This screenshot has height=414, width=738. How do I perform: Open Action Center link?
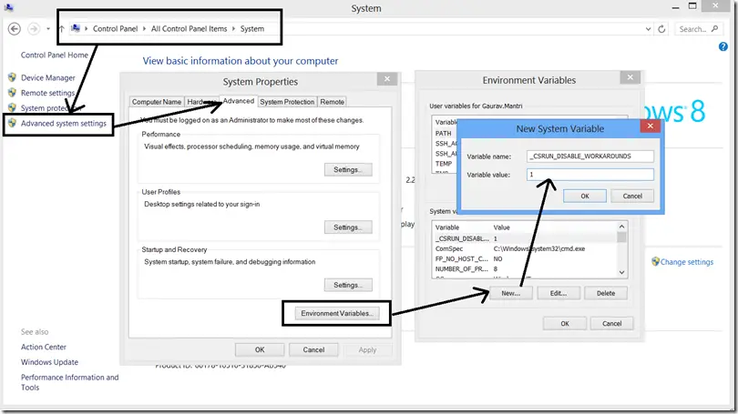(x=44, y=347)
